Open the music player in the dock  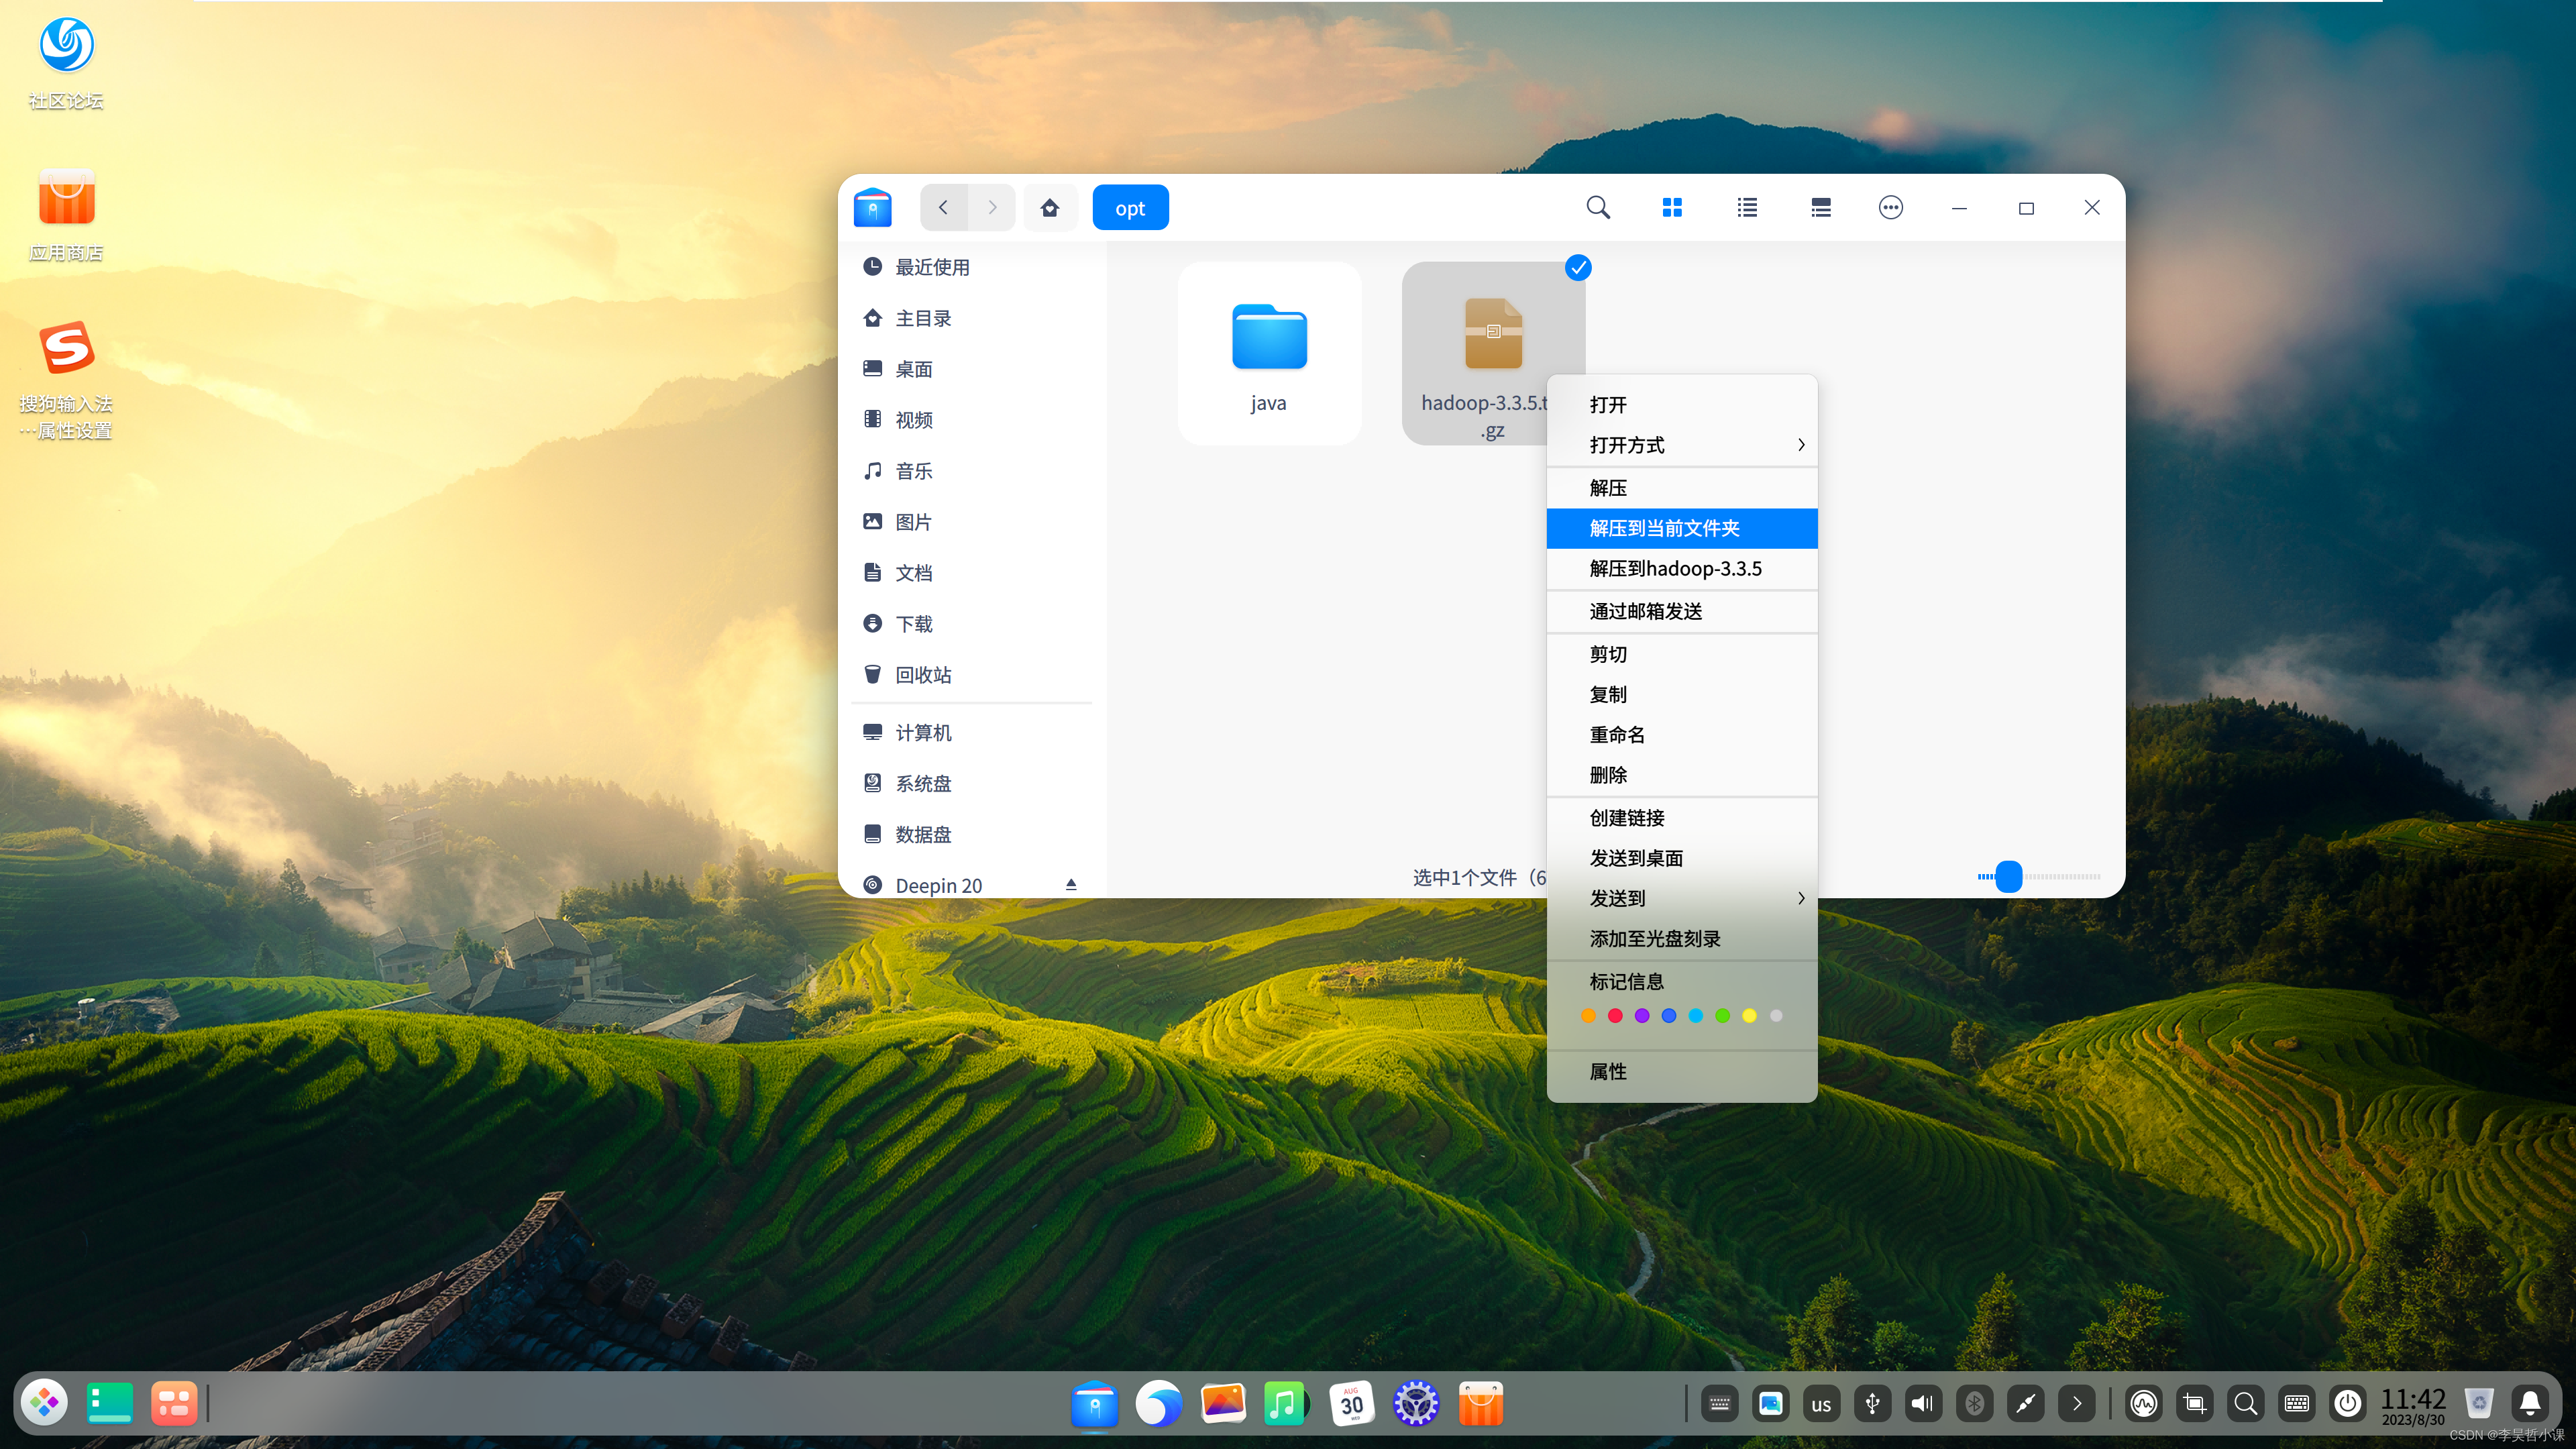[x=1285, y=1403]
